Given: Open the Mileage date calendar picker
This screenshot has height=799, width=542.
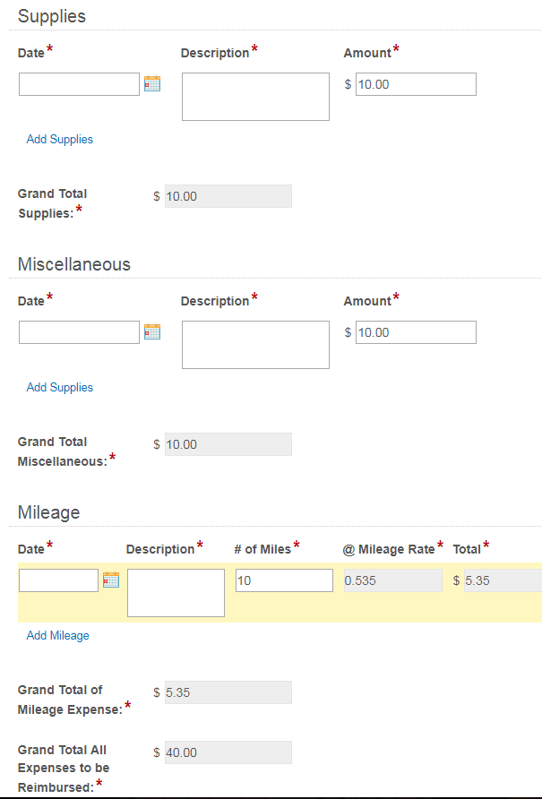Looking at the screenshot, I should [x=111, y=580].
